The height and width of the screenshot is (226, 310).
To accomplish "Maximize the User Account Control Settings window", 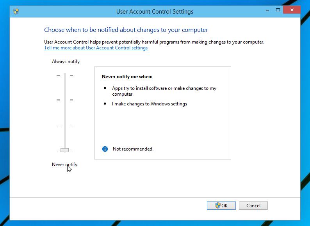I will 279,10.
